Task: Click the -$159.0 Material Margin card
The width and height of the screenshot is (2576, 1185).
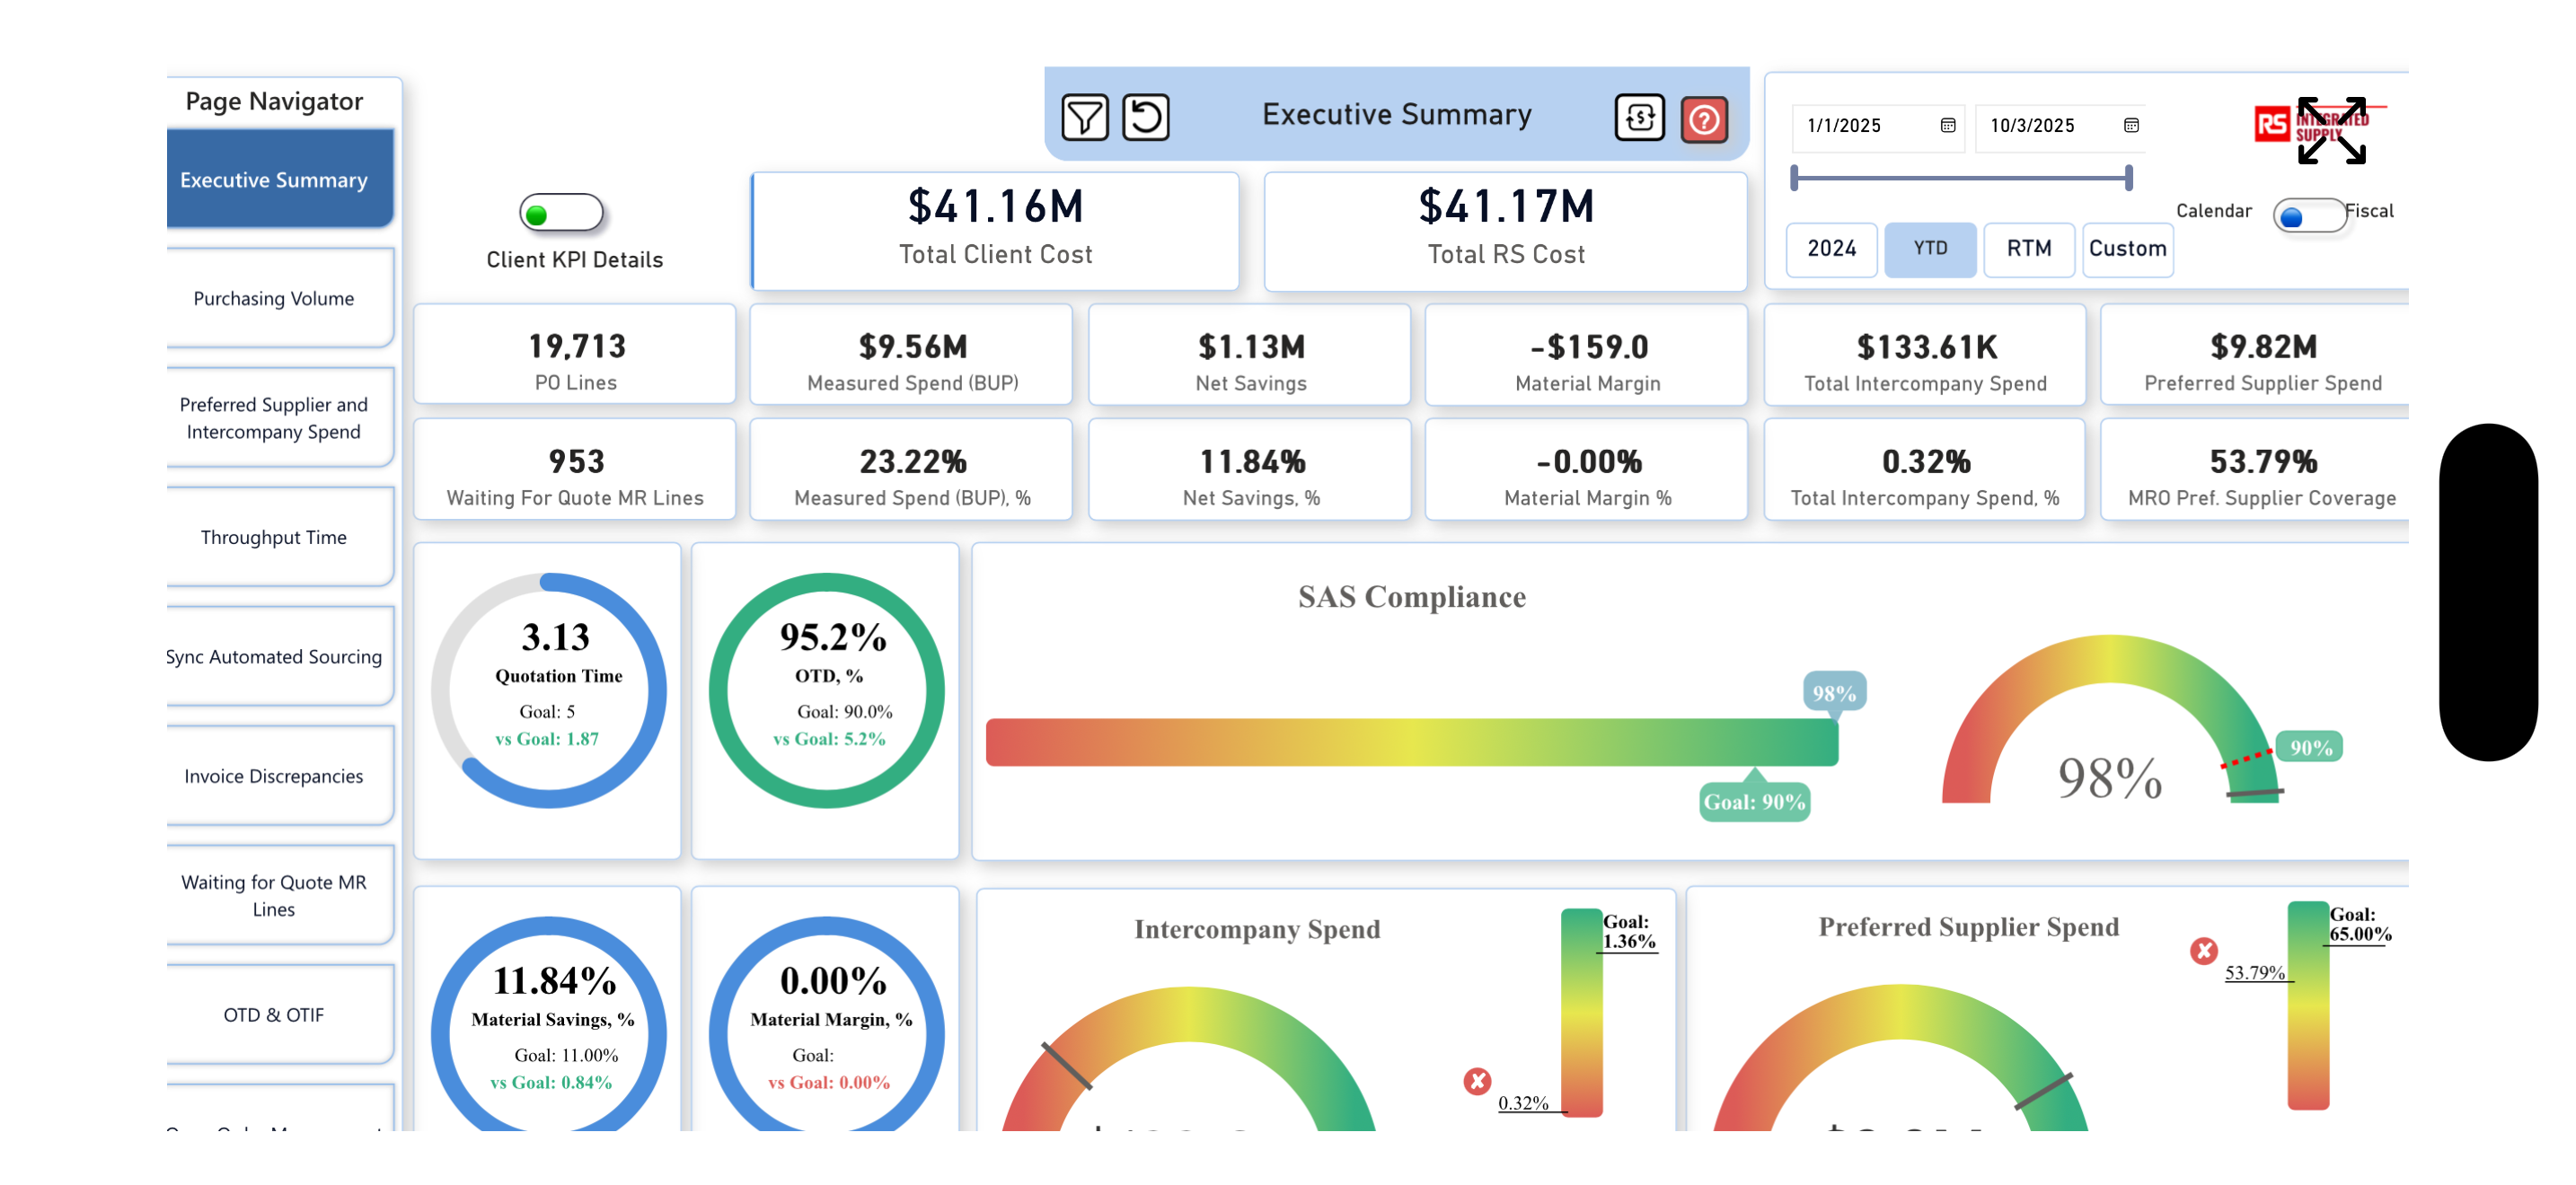Action: click(x=1587, y=355)
